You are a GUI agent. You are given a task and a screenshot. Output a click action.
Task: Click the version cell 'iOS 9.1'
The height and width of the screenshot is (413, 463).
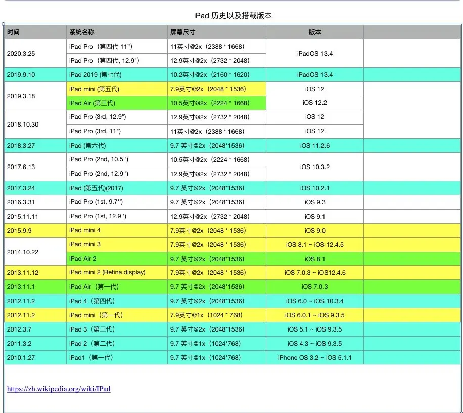coord(315,217)
